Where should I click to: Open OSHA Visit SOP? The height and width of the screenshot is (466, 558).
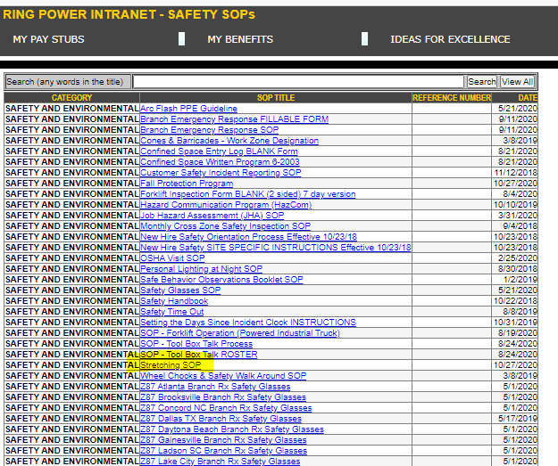(172, 258)
